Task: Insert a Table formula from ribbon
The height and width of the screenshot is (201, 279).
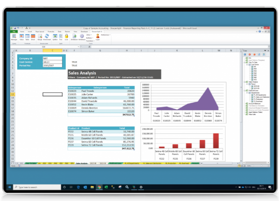Action: (27, 37)
